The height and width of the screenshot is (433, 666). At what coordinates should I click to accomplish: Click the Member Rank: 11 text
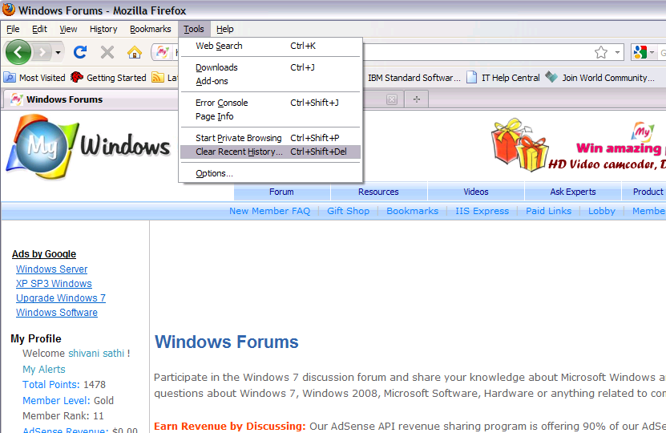coord(63,416)
